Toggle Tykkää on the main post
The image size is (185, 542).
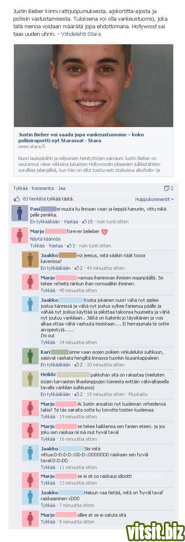pyautogui.click(x=20, y=188)
